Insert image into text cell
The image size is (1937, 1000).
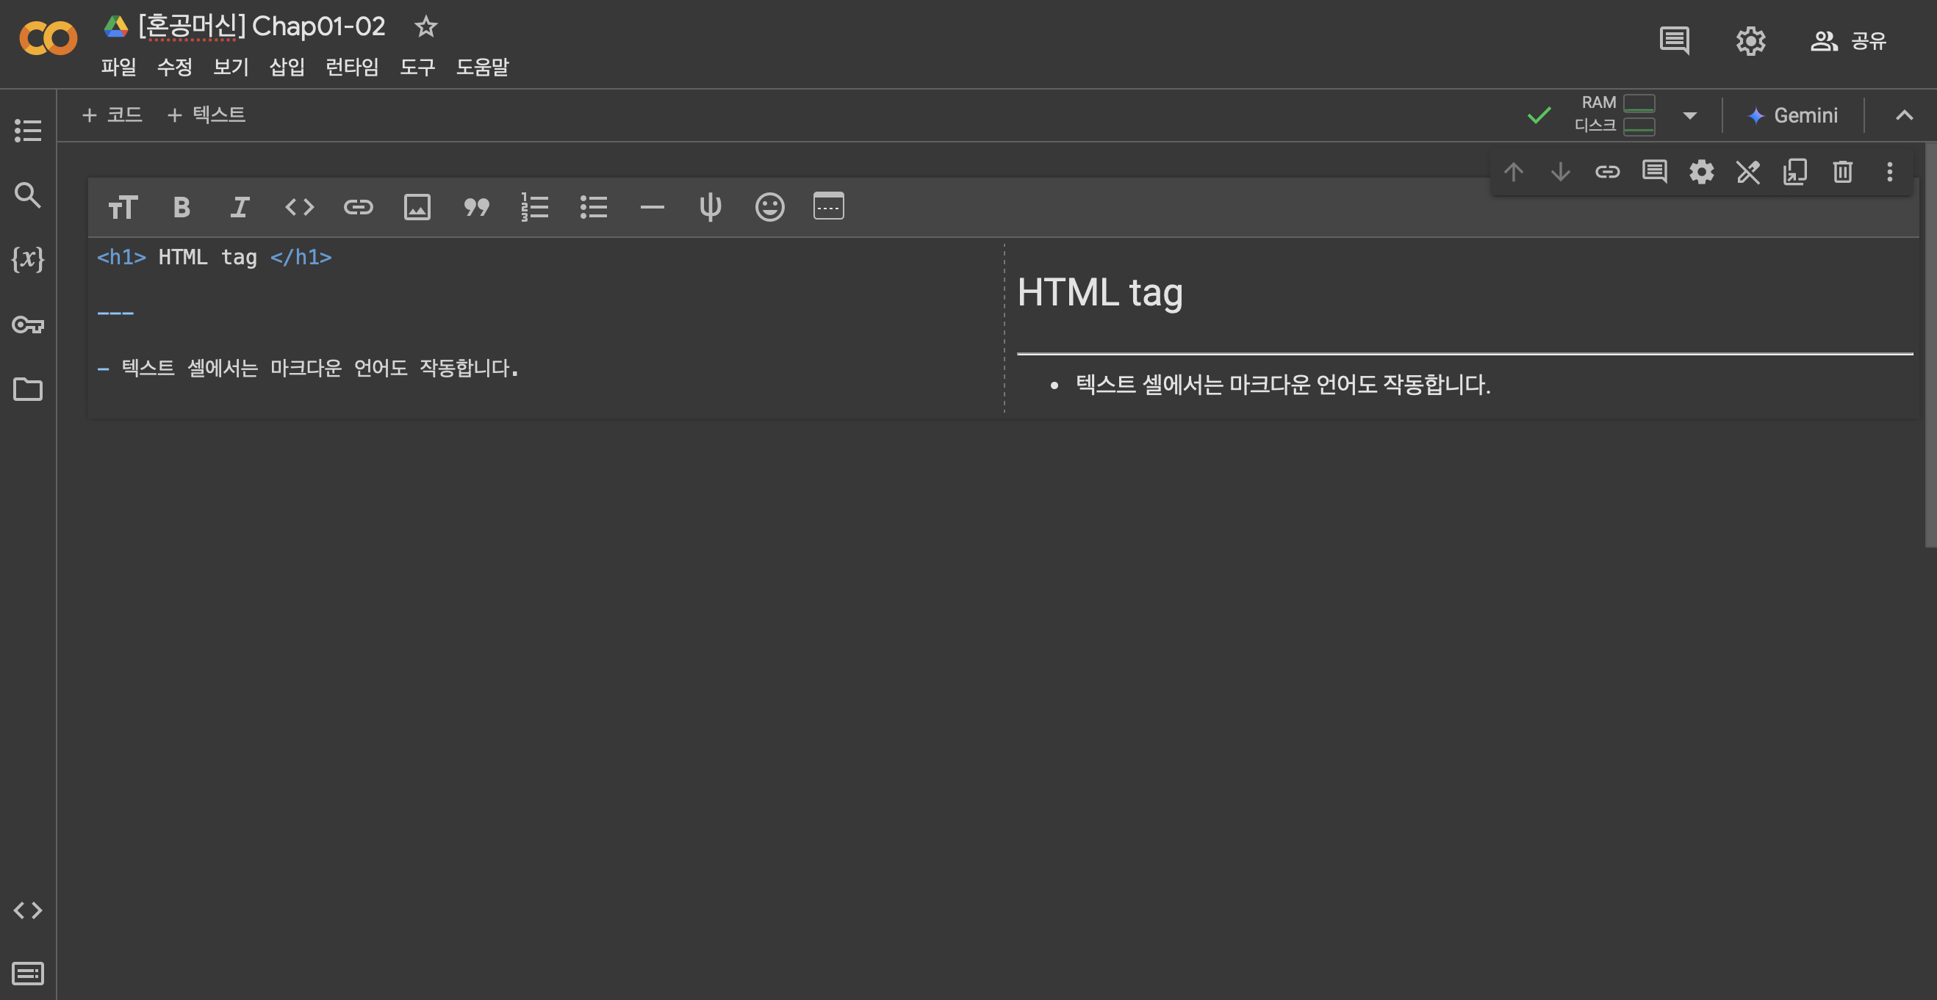[417, 207]
